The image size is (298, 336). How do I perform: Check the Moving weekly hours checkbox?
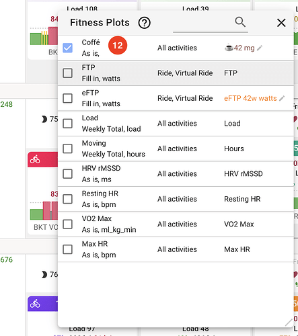(67, 149)
